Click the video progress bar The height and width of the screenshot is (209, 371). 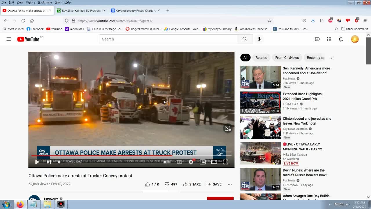pos(131,156)
